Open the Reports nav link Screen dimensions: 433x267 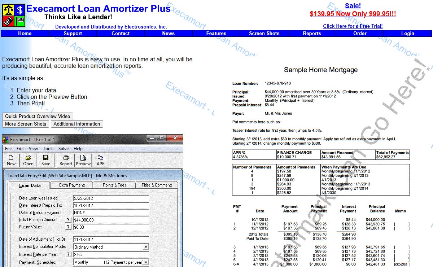(312, 33)
